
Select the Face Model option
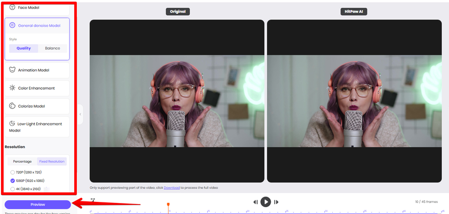[37, 9]
